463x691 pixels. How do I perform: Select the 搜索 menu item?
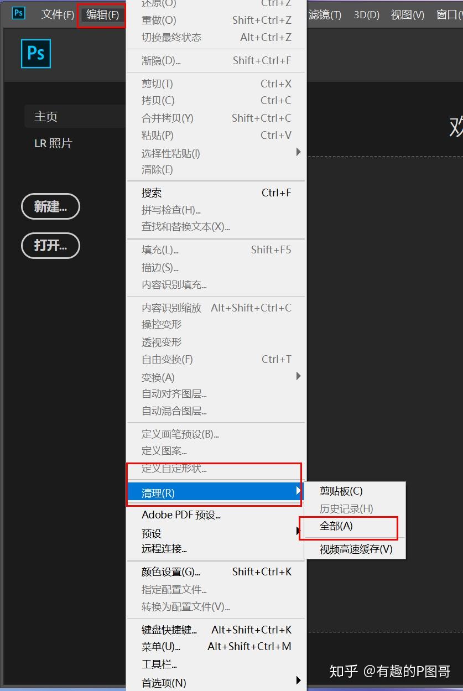point(151,193)
